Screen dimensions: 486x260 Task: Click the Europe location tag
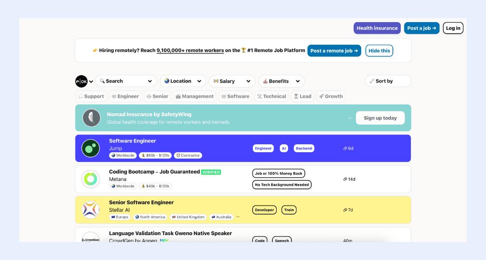pos(119,217)
